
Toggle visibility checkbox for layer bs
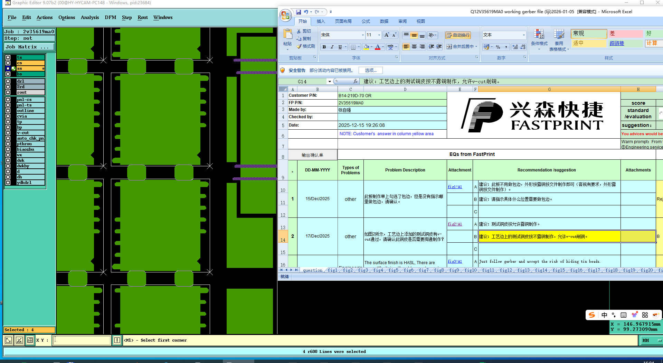tap(8, 74)
